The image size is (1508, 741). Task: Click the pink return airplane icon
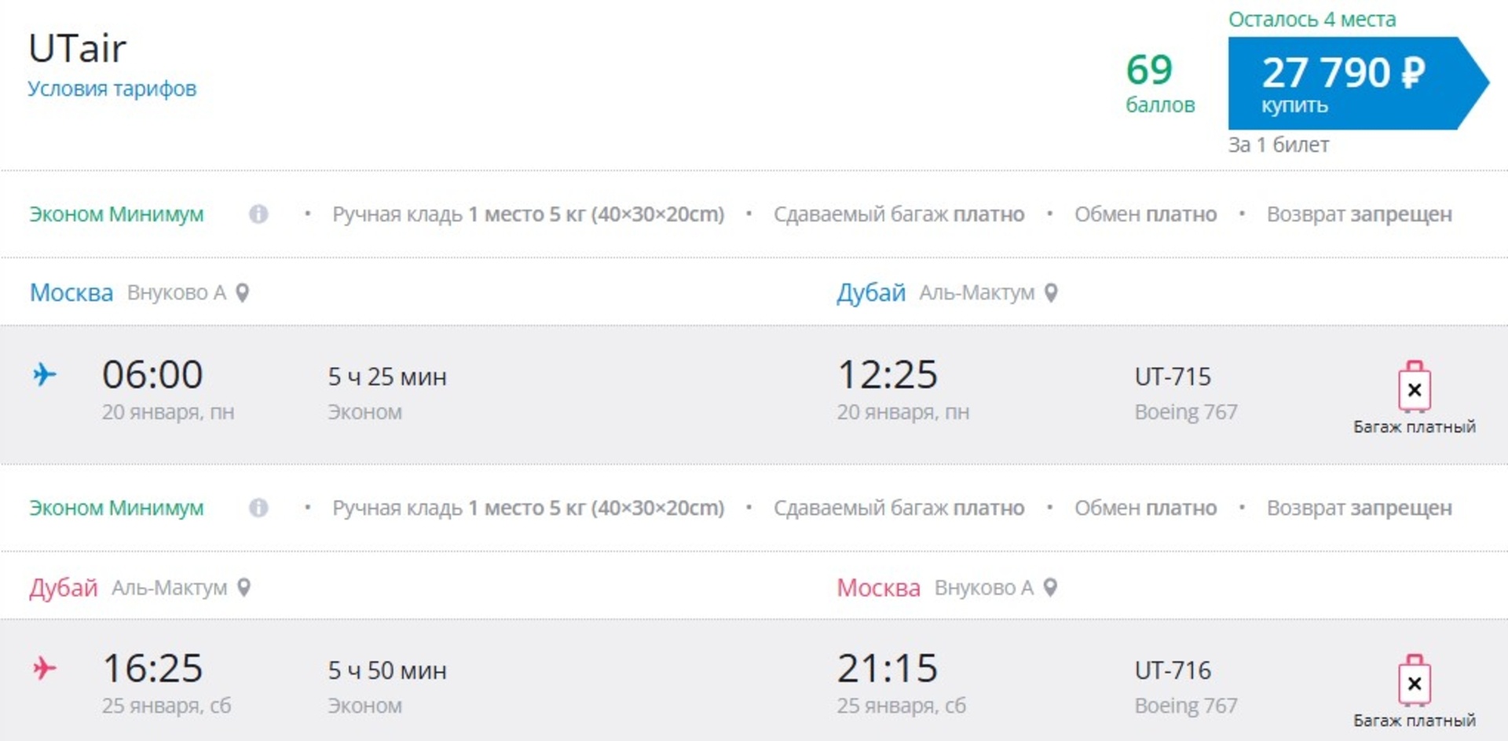45,668
